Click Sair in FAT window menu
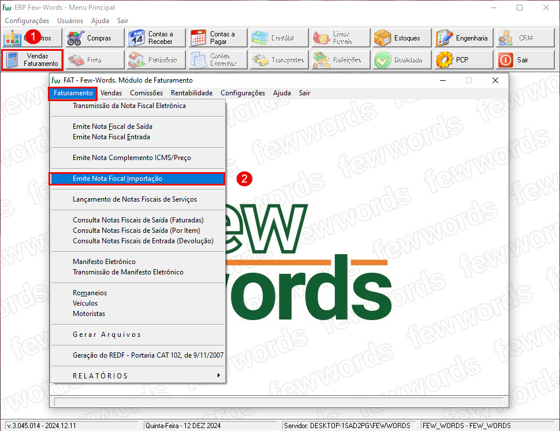The image size is (560, 431). pos(304,93)
